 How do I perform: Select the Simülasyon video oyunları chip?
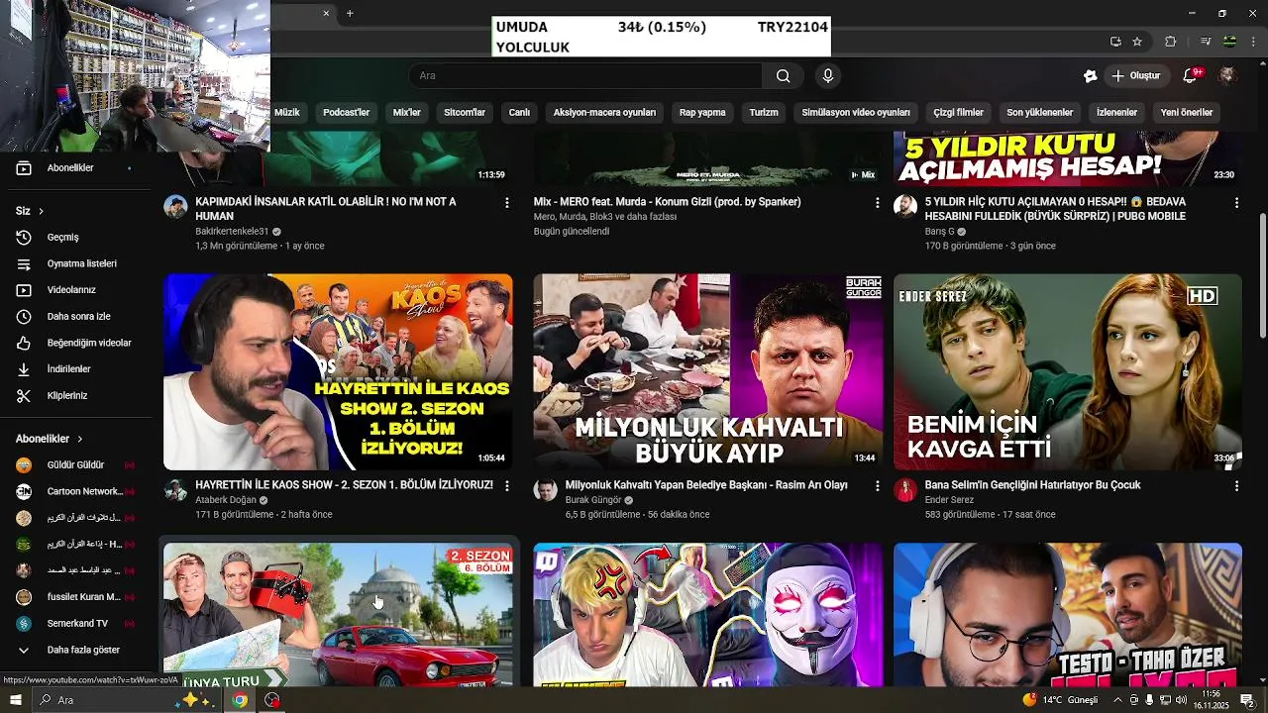tap(856, 113)
